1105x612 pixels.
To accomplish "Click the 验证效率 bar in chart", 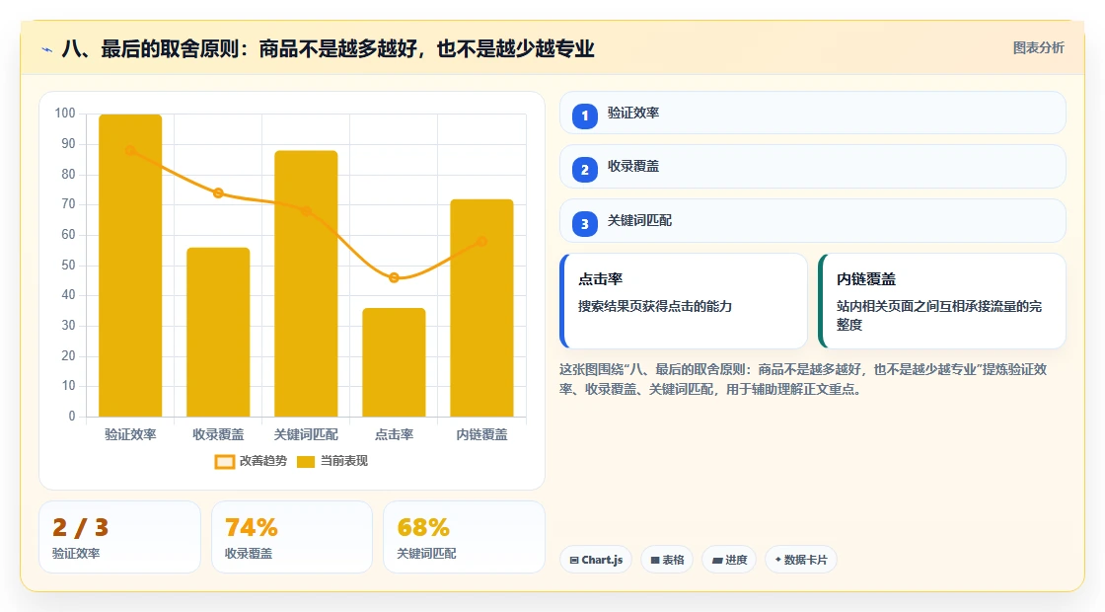I will 130,266.
